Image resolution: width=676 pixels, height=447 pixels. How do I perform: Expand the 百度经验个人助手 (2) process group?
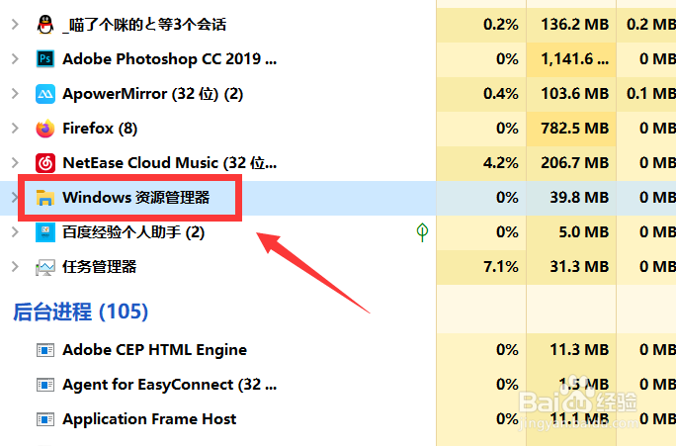pyautogui.click(x=14, y=232)
